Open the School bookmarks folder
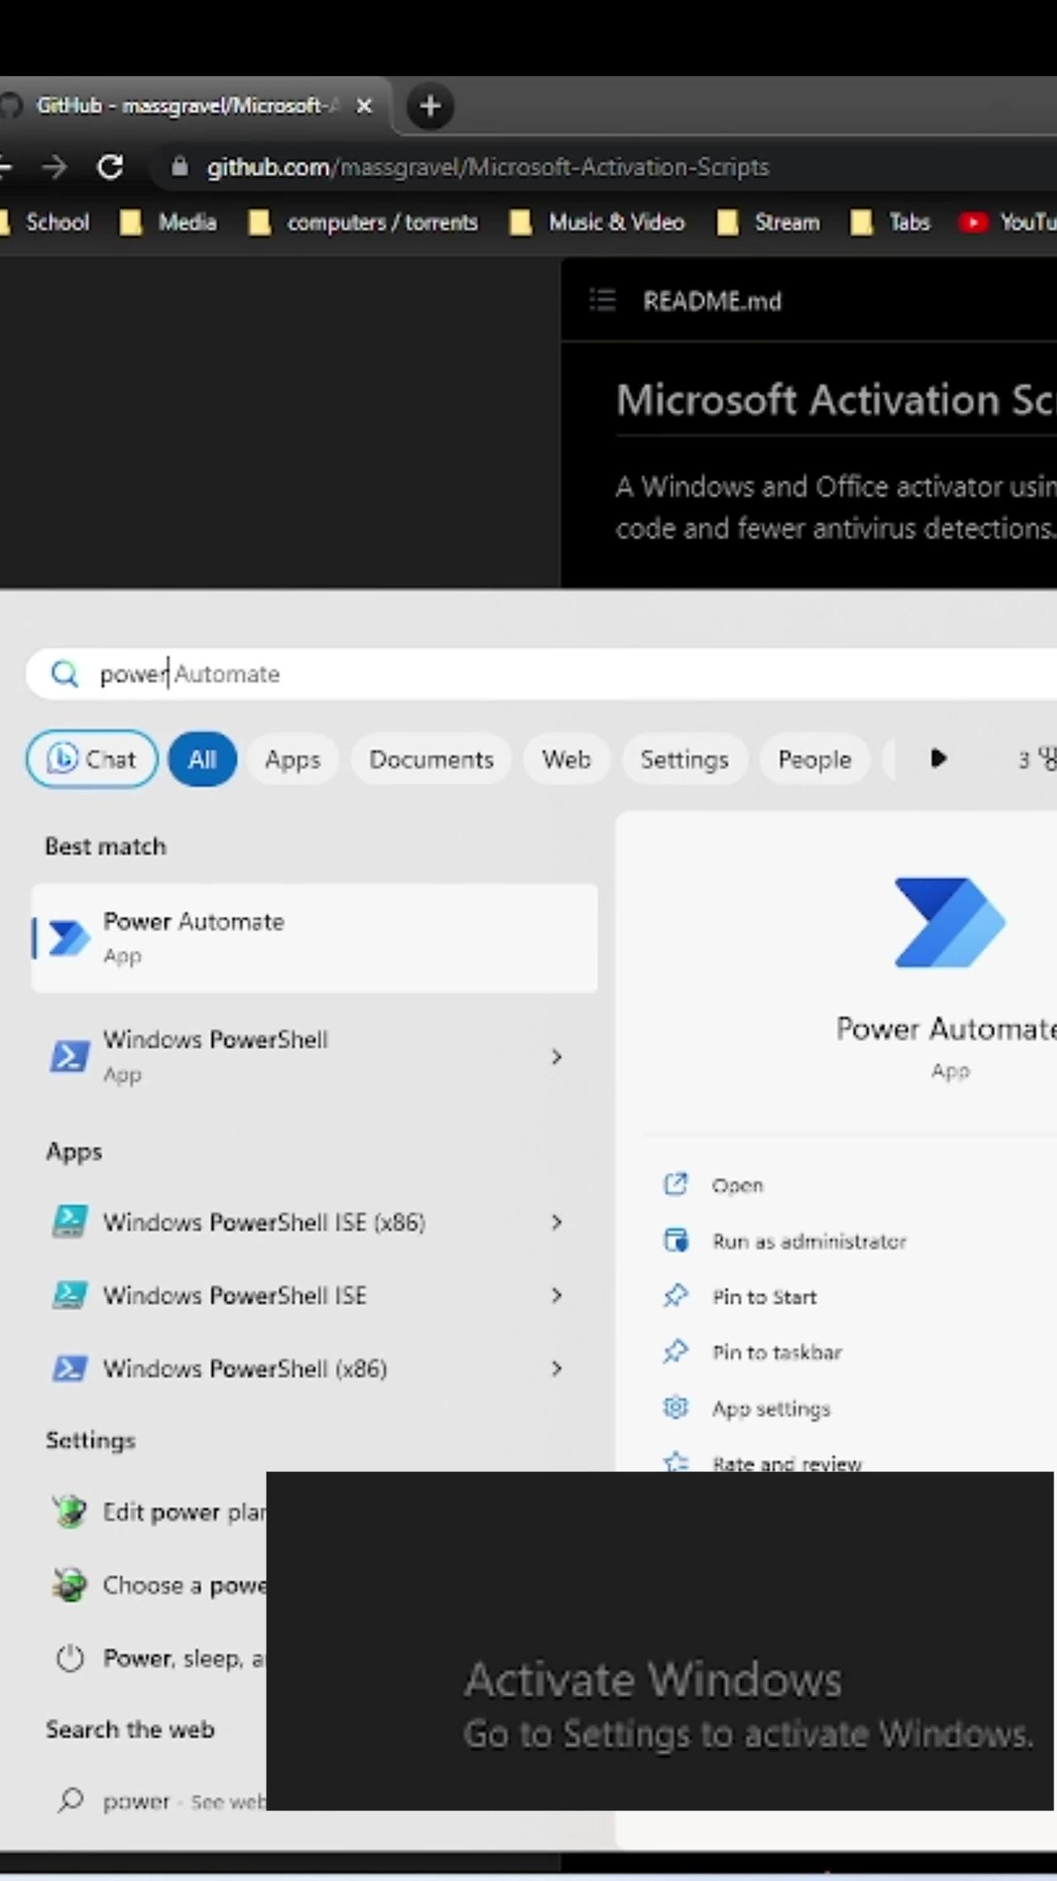Image resolution: width=1057 pixels, height=1881 pixels. [45, 222]
